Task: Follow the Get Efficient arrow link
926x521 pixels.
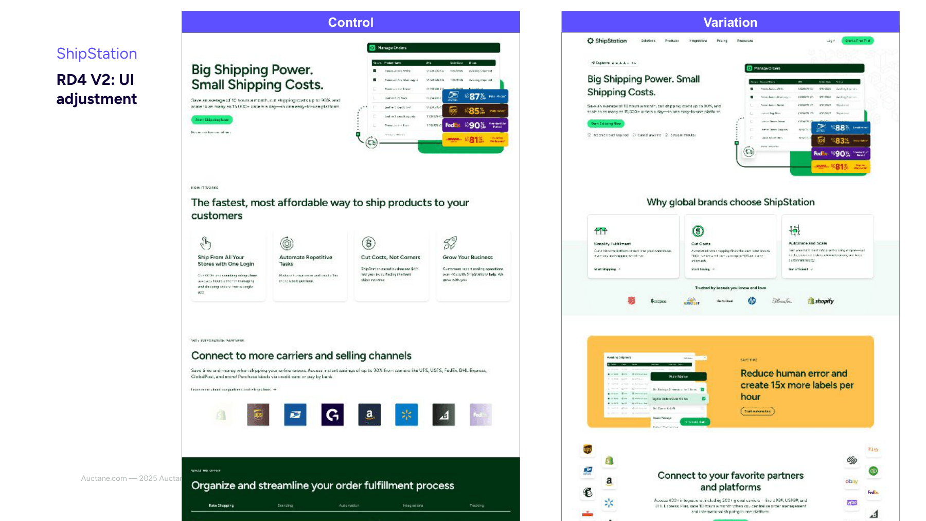Action: [801, 269]
